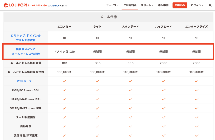Viewport: 215px width, 140px height.
Task: Click the POP/POP over SSL checkmark under ライト
Action: click(x=98, y=90)
